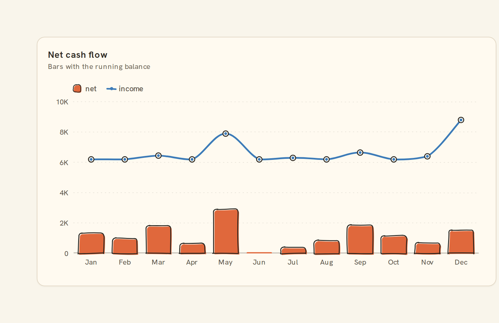Select the July net bar
The image size is (499, 323).
click(293, 250)
